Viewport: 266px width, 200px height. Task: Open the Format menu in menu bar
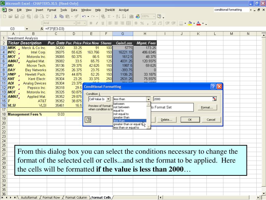click(52, 10)
